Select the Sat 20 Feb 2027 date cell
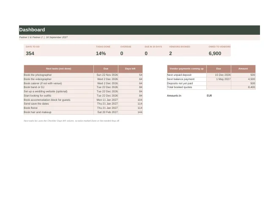Viewport: 279px width, 216px height. click(106, 112)
